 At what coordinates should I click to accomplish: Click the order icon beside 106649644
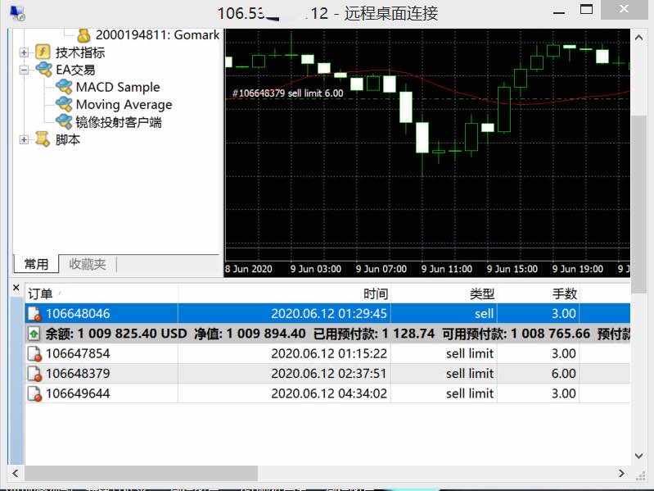point(34,393)
